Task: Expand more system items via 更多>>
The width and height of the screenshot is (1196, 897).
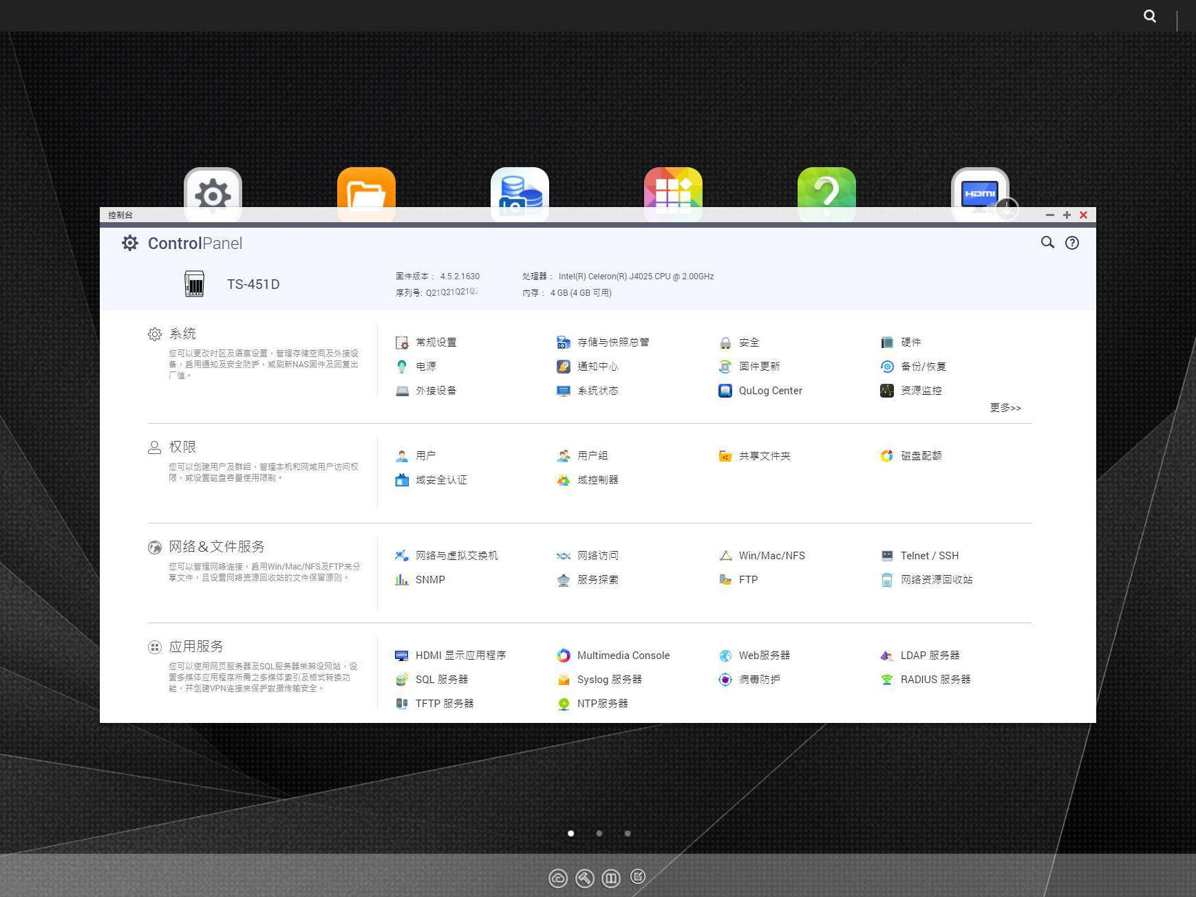Action: (x=1005, y=407)
